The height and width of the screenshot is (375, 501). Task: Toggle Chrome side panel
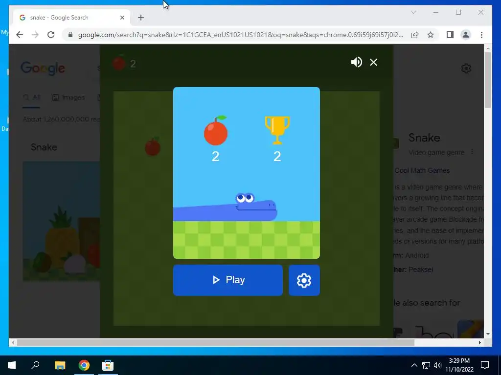coord(450,35)
